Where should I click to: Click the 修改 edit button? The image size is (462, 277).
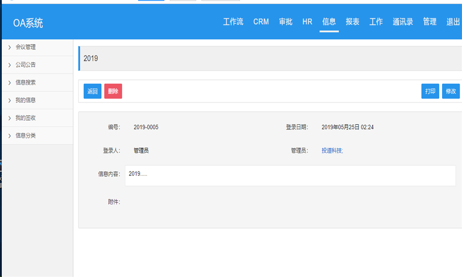(450, 91)
